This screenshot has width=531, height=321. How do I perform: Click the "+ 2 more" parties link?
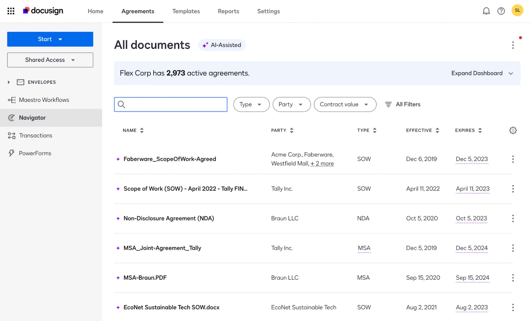322,164
